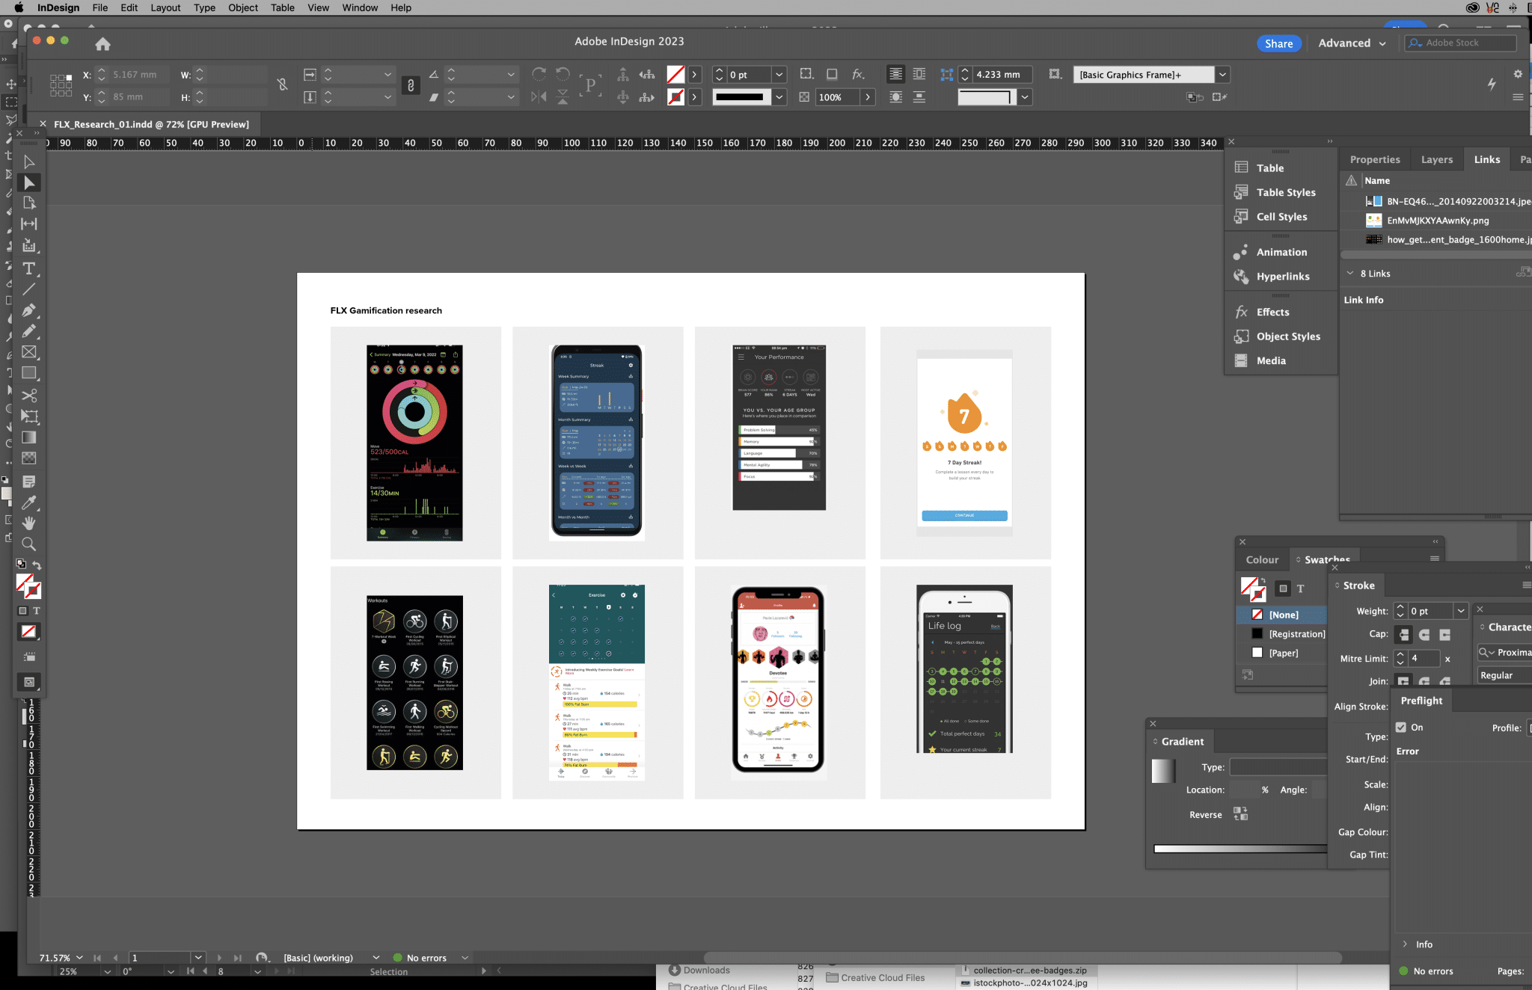Select the Rectangle Frame tool
Viewport: 1532px width, 990px height.
point(29,351)
